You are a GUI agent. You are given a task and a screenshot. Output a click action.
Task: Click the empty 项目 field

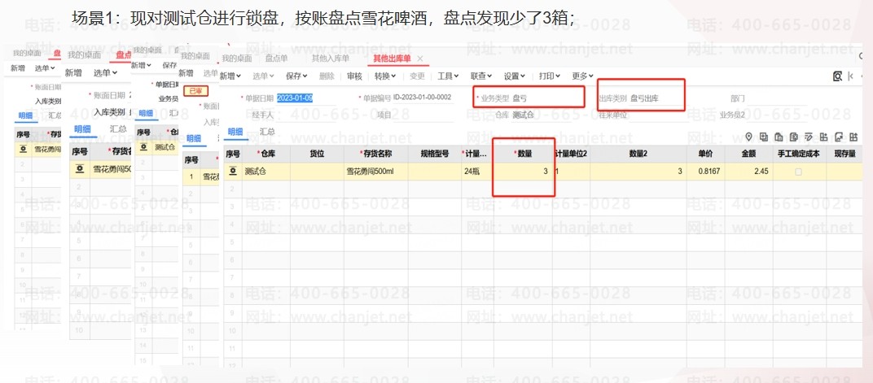[423, 115]
